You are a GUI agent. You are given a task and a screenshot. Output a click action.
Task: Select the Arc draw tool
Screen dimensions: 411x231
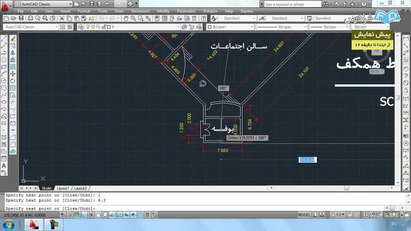(x=4, y=74)
